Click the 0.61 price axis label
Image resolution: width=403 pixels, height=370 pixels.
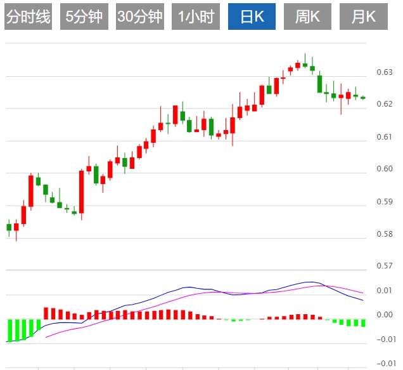click(385, 137)
